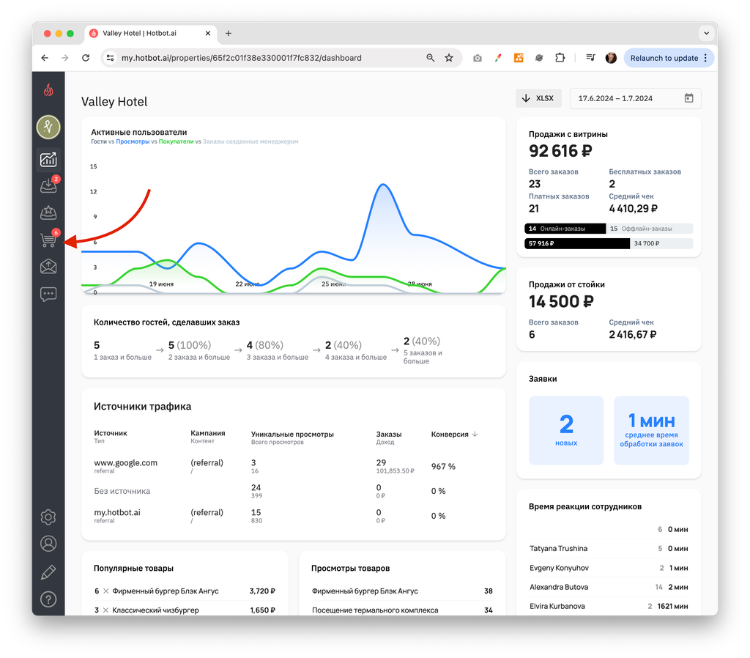
Task: Open a new browser tab
Action: (229, 33)
